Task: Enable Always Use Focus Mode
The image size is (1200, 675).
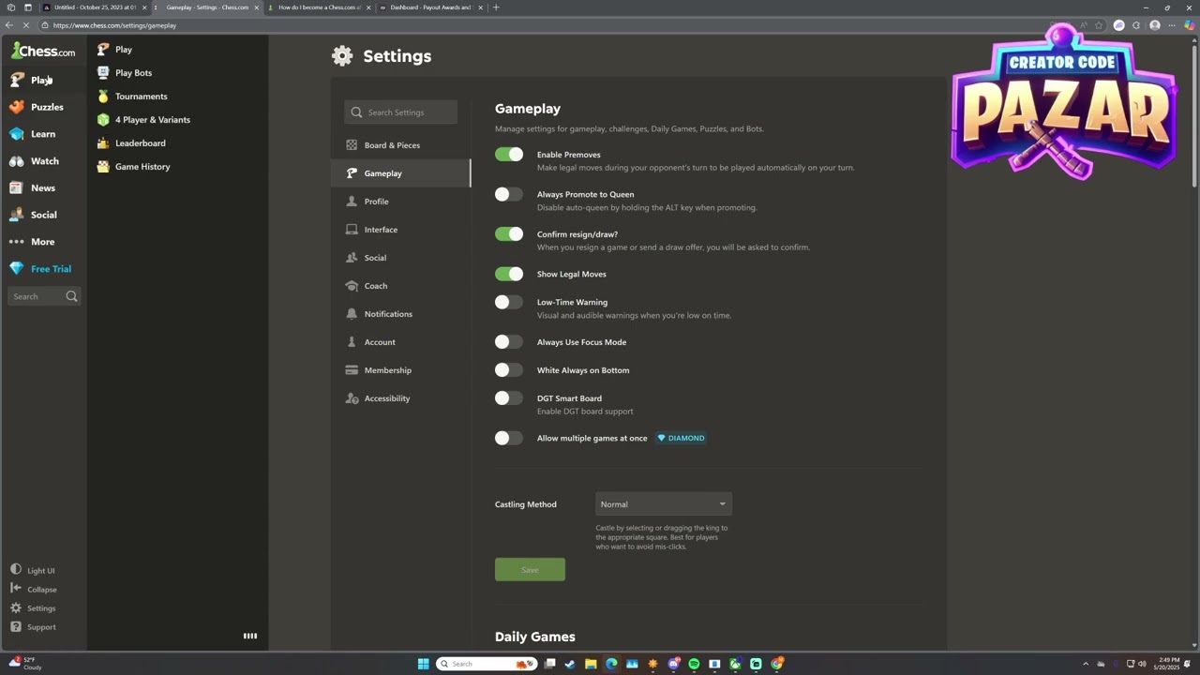Action: pyautogui.click(x=509, y=342)
